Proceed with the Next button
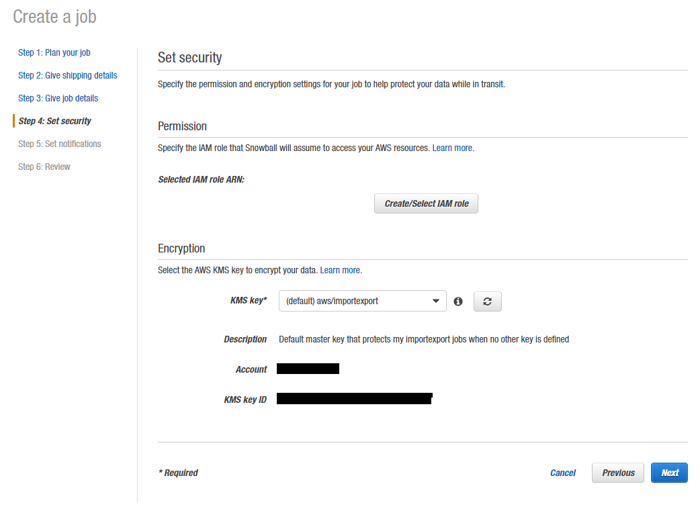The height and width of the screenshot is (513, 700). (669, 473)
